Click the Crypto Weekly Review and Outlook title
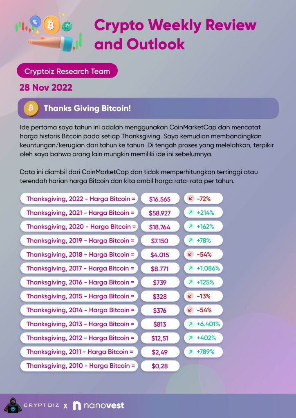Screen dimensions: 296x418 [175, 35]
